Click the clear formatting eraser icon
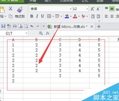 coord(83,16)
